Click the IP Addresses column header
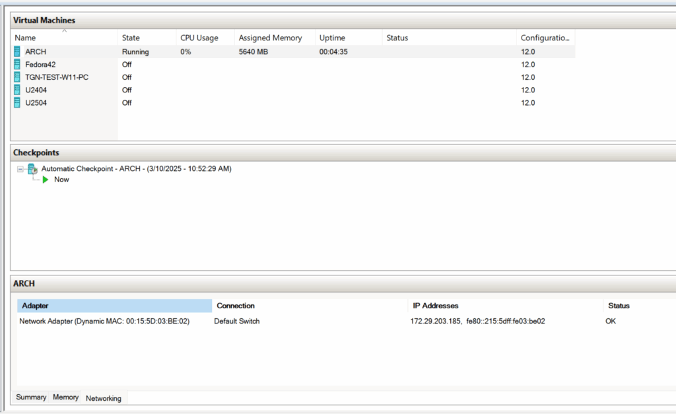This screenshot has height=414, width=676. click(435, 306)
